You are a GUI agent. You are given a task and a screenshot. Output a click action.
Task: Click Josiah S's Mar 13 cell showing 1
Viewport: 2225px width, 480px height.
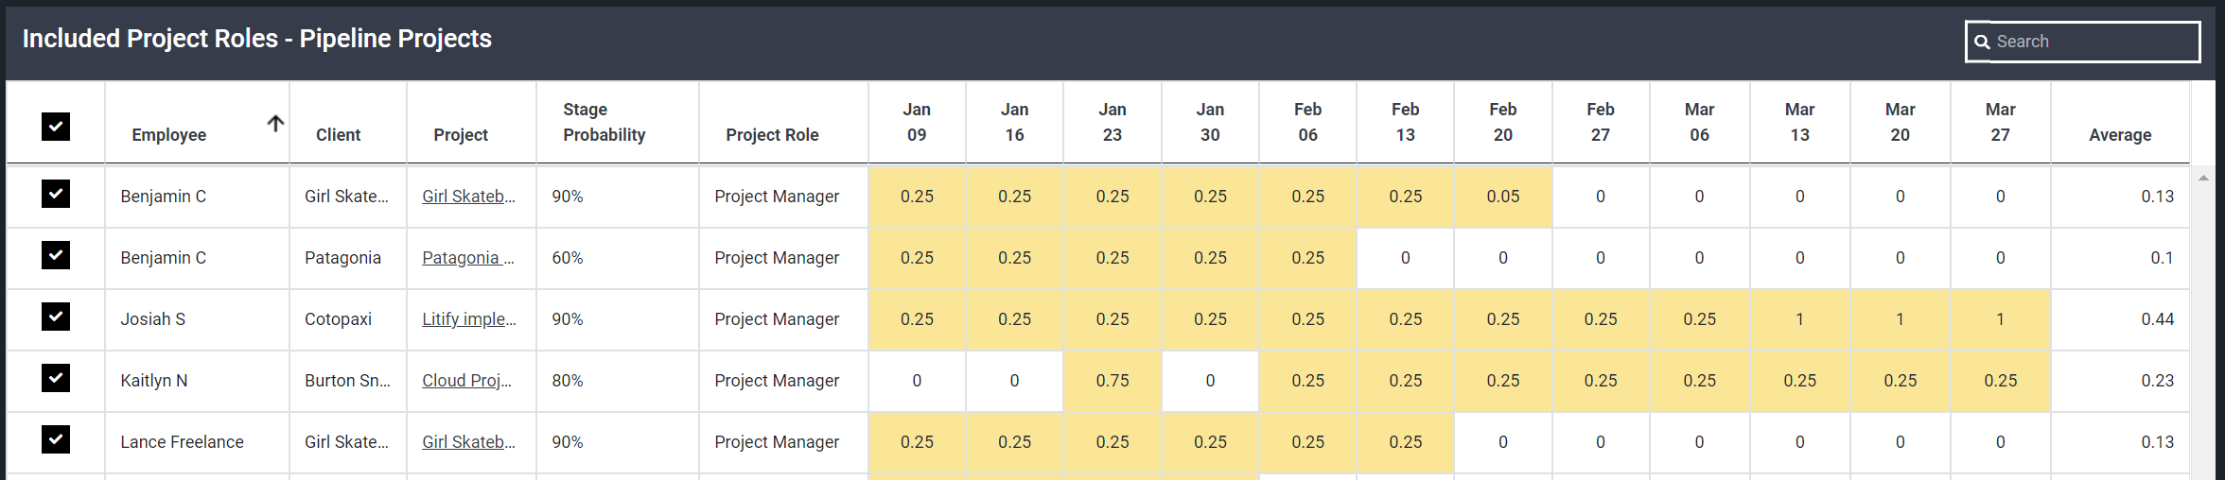pyautogui.click(x=1800, y=319)
